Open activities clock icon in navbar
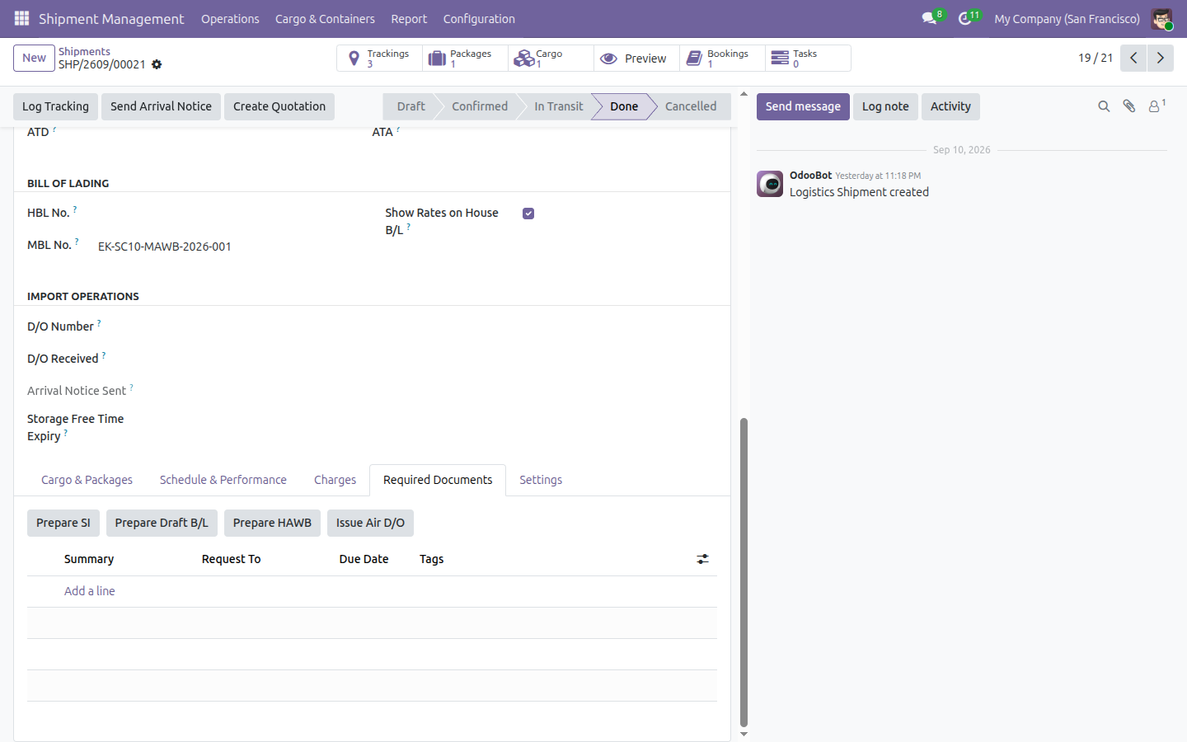 coord(964,18)
